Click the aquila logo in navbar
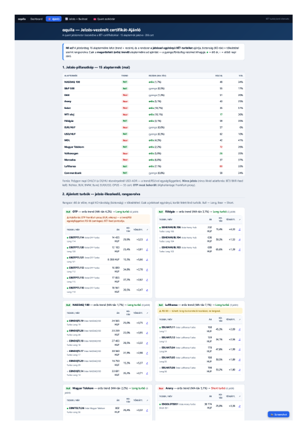This screenshot has width=307, height=435. (x=22, y=19)
